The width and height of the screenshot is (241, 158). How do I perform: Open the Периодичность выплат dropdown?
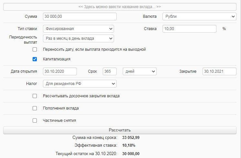(78, 38)
